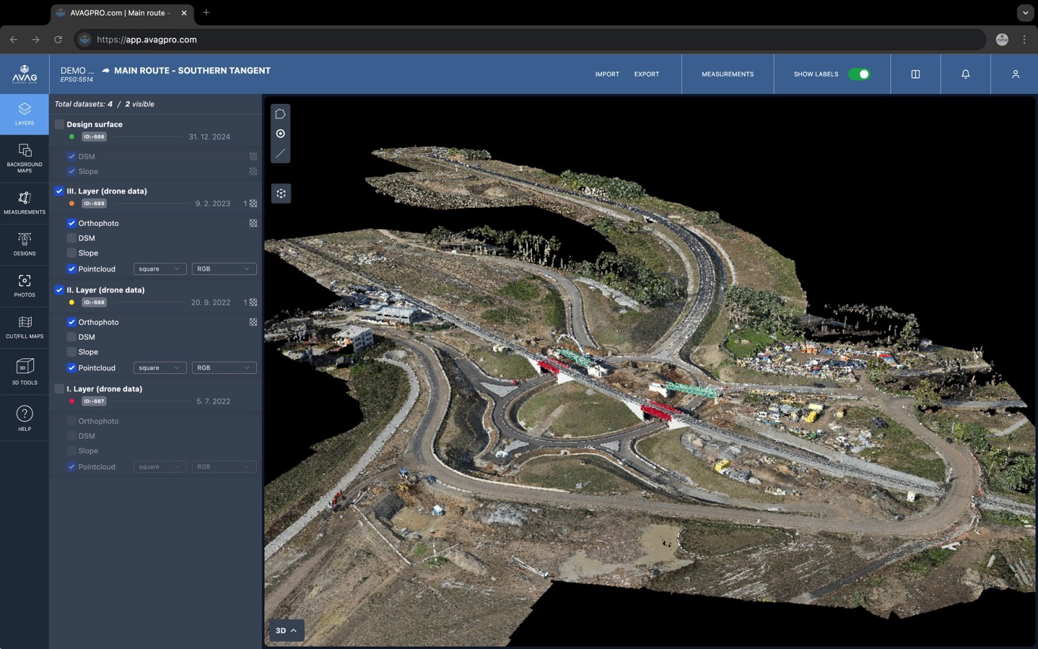Open the Cut/Fill Maps panel

pyautogui.click(x=25, y=327)
